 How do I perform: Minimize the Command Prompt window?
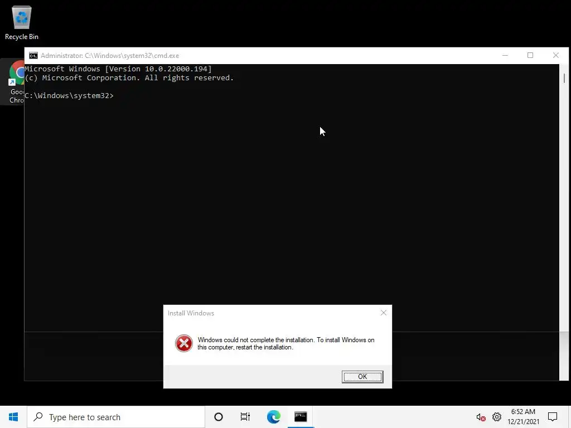tap(505, 55)
